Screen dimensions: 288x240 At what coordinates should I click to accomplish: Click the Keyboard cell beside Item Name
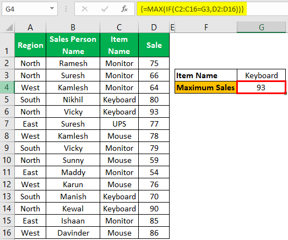pos(262,75)
